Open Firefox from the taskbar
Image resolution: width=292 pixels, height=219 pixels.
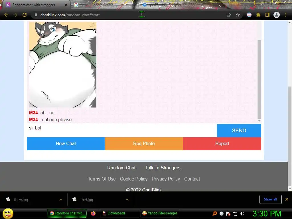pyautogui.click(x=93, y=213)
